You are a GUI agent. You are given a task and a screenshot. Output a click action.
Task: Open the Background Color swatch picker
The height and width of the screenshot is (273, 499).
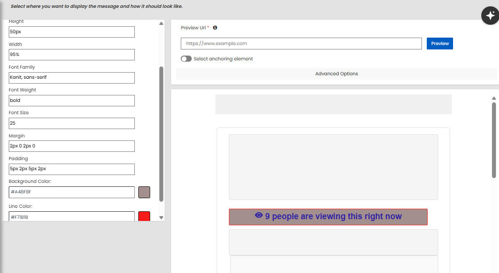(144, 192)
